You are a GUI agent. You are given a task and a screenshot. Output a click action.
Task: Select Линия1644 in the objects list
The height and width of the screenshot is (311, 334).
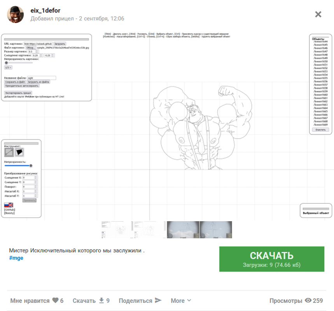320,42
